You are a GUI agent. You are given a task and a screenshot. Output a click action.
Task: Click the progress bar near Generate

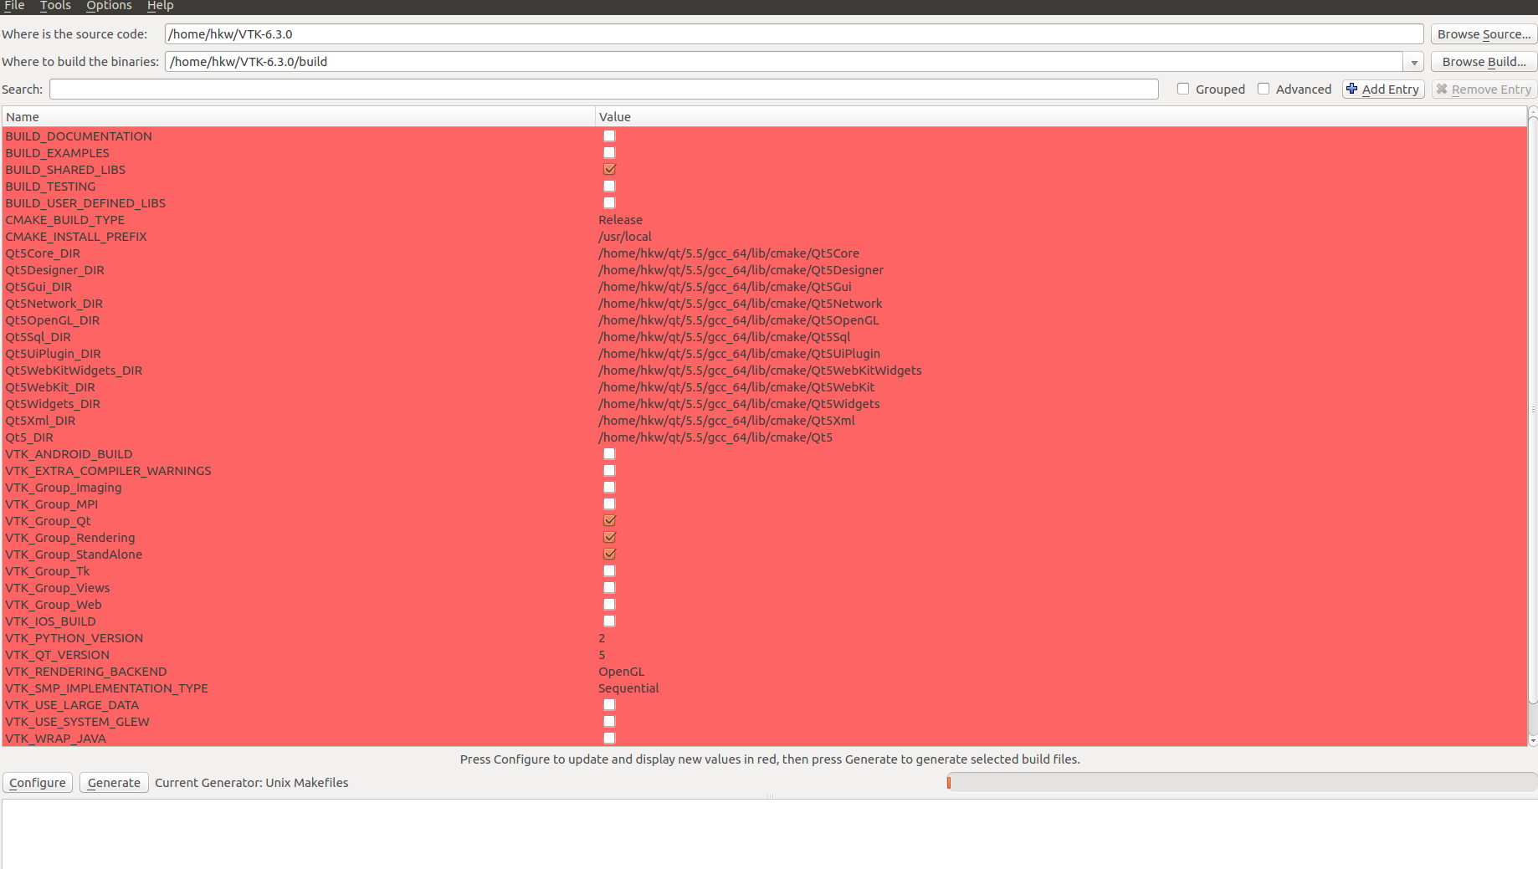(x=1238, y=782)
